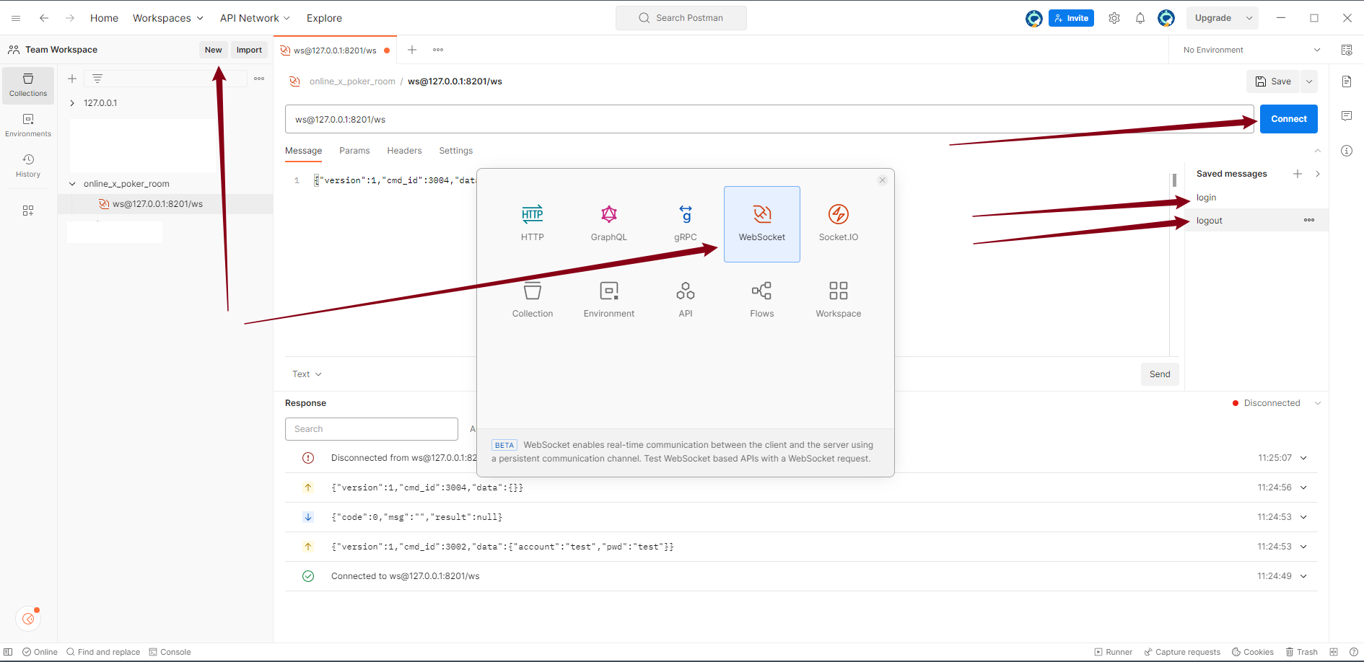1364x662 pixels.
Task: Focus the WebSocket URL input field
Action: [x=769, y=119]
